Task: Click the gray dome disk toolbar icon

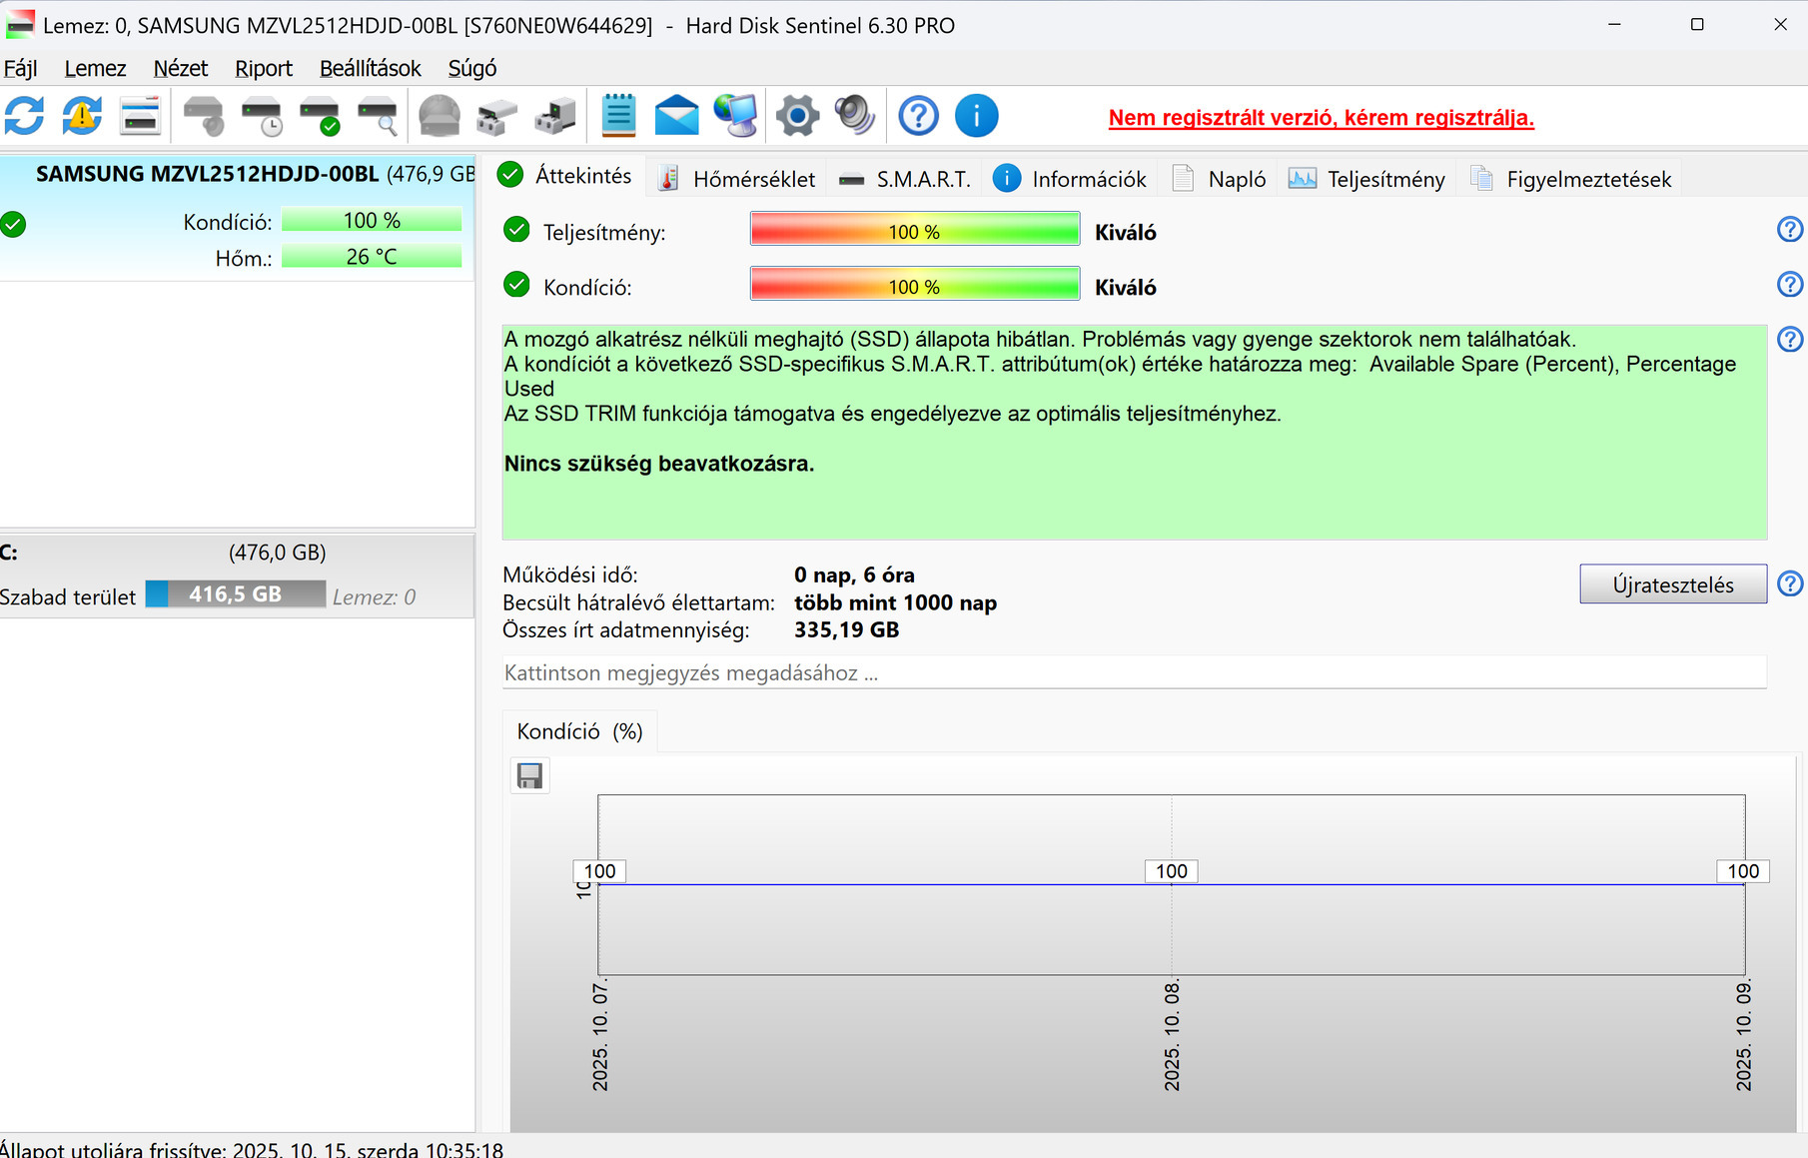Action: pos(440,116)
